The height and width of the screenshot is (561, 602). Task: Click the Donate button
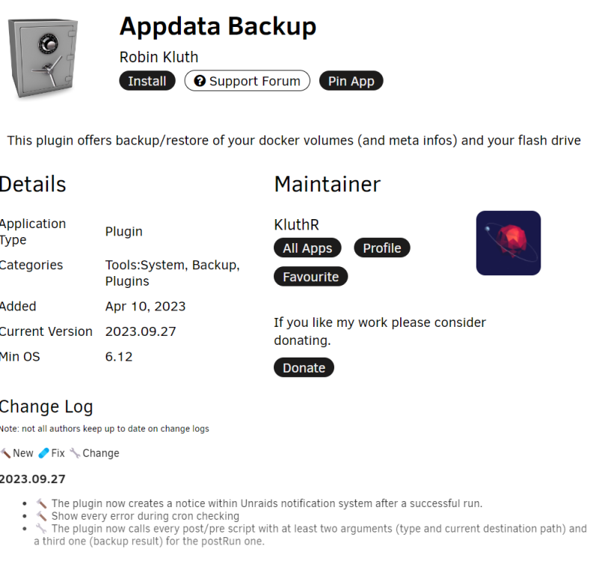coord(304,368)
